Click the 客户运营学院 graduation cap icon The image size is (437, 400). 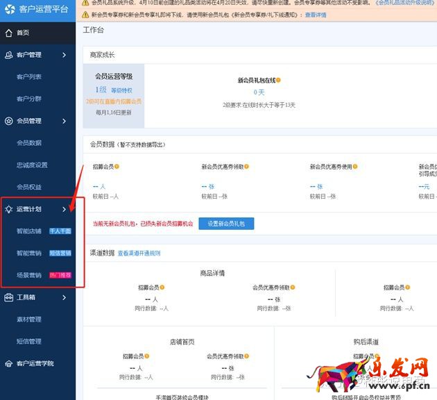(x=9, y=363)
